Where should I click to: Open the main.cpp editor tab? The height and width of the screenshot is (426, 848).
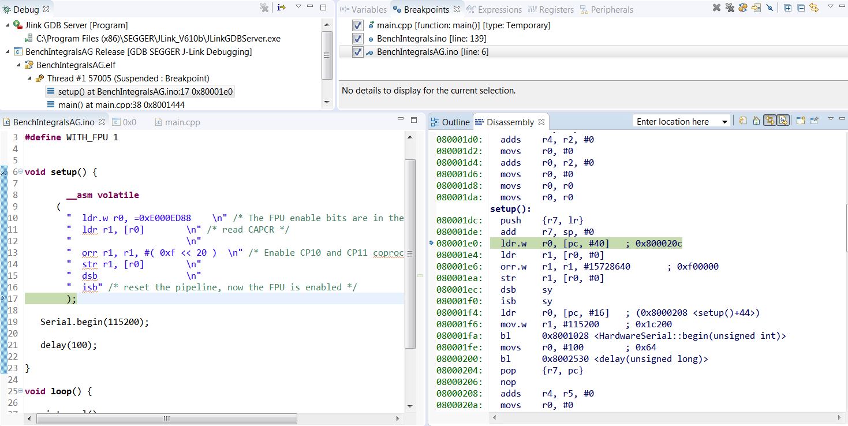pyautogui.click(x=182, y=122)
